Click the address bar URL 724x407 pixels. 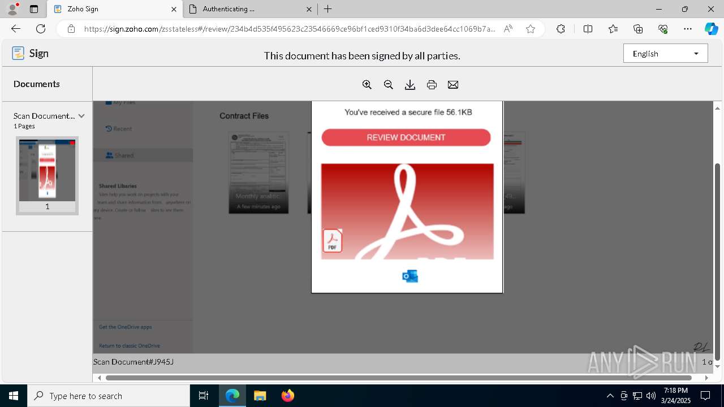point(290,29)
